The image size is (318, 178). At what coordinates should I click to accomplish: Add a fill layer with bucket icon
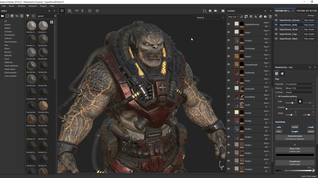[x=256, y=17]
